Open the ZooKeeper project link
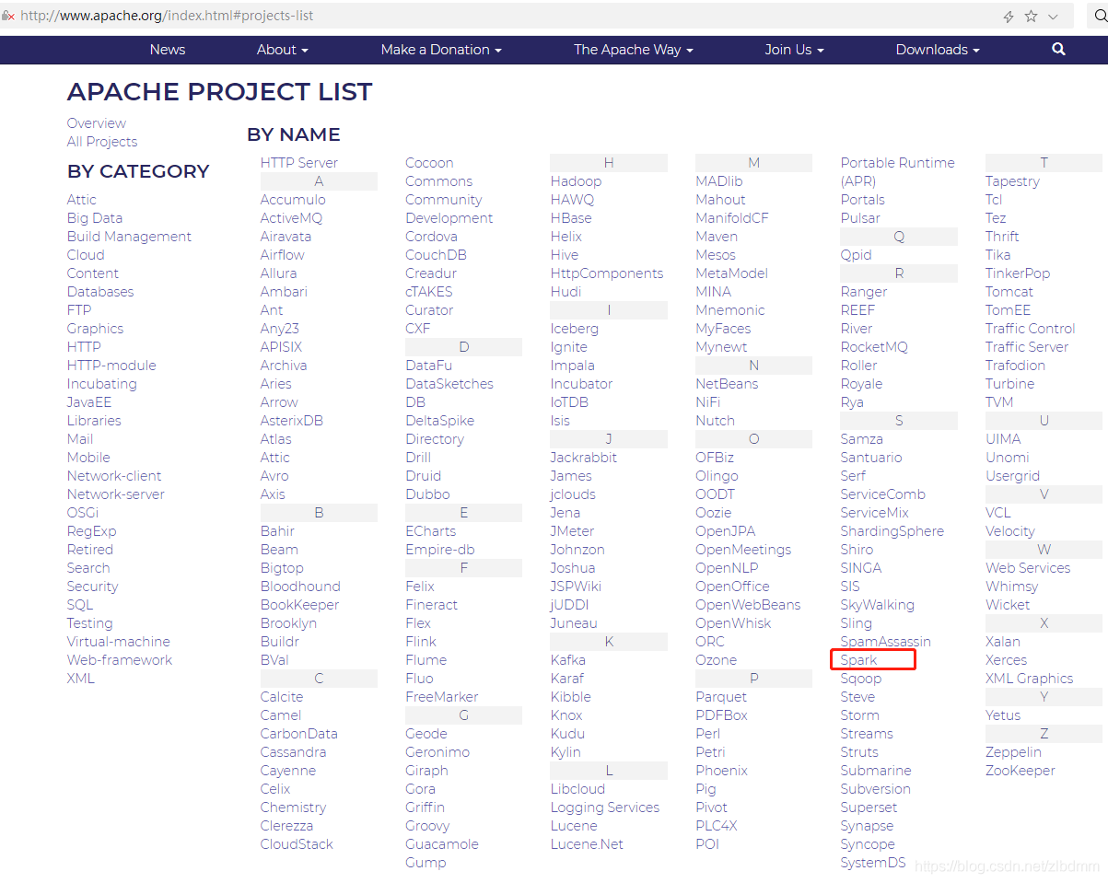This screenshot has height=883, width=1108. (x=1021, y=771)
